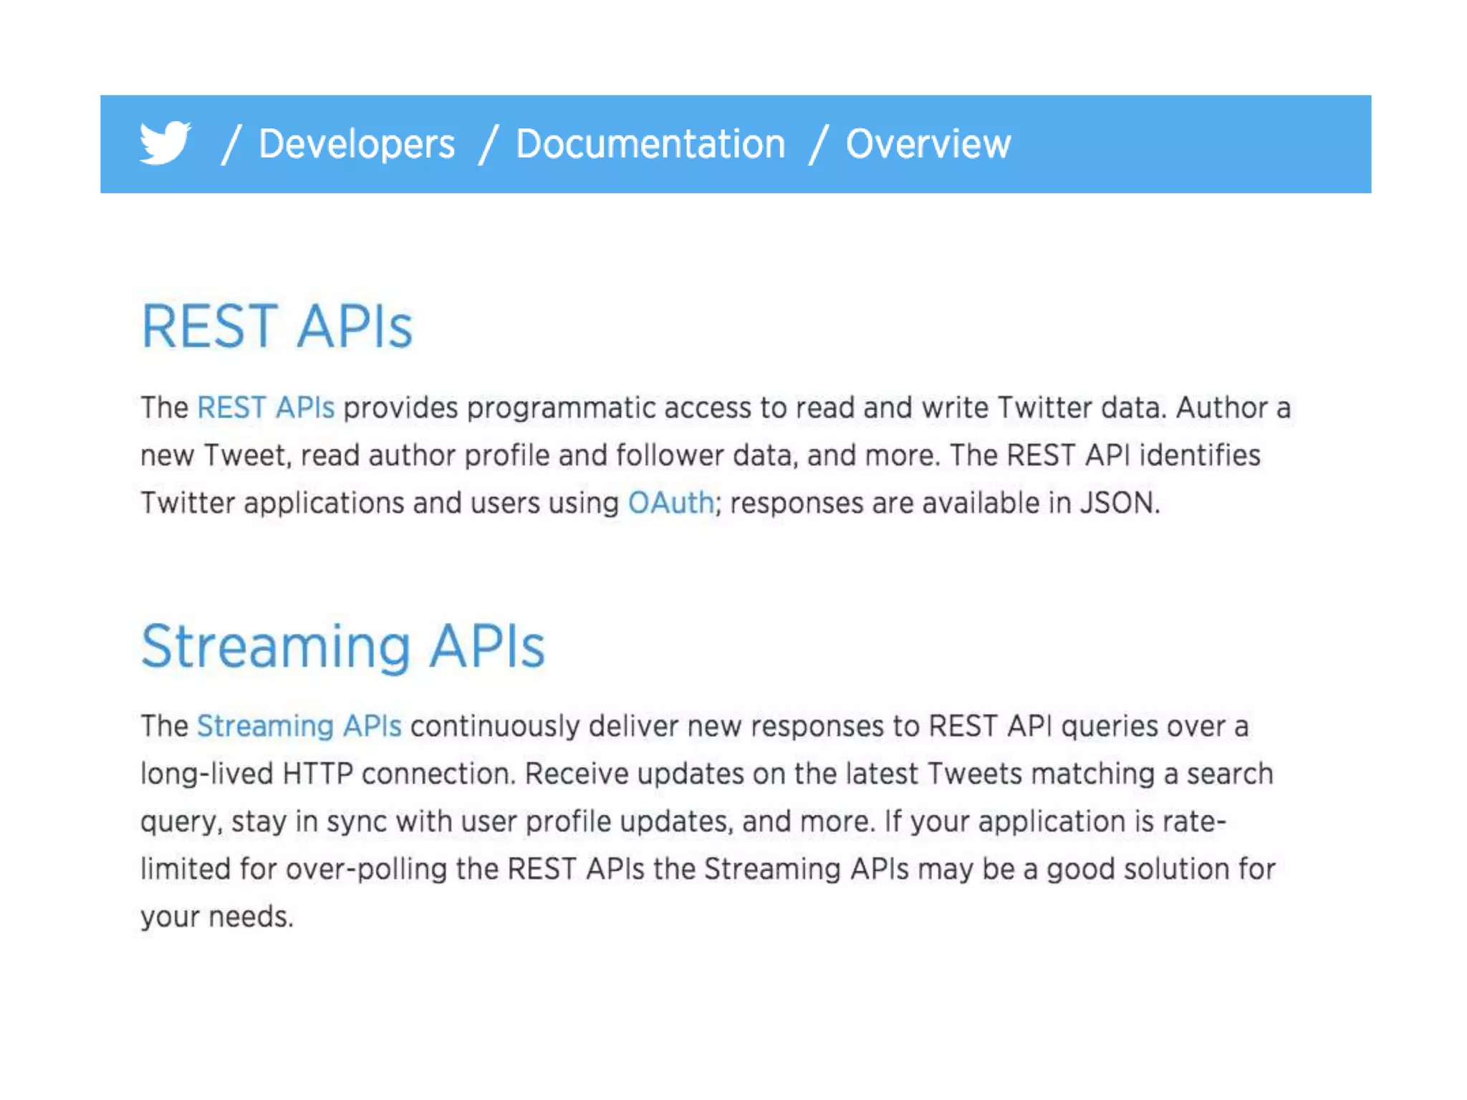Click the phrase 'Twitter data' in REST paragraph
Screen dimensions: 1467x1100
pos(1081,407)
